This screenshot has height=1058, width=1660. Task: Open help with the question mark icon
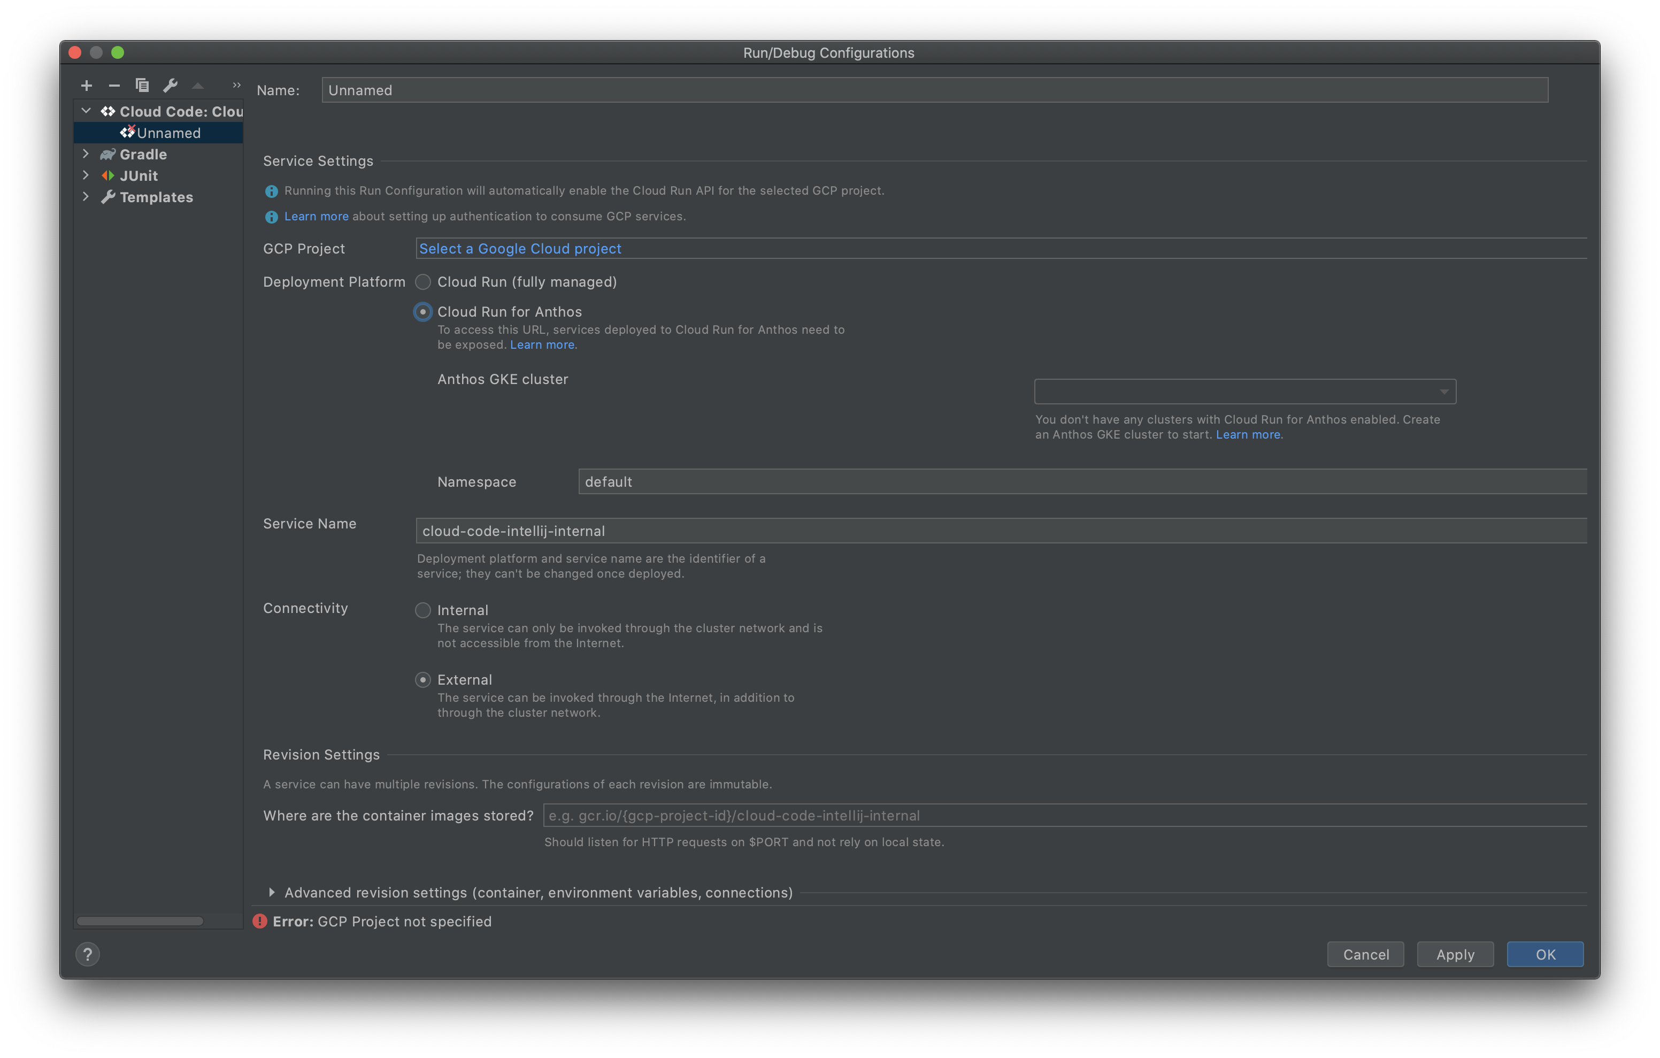point(87,955)
